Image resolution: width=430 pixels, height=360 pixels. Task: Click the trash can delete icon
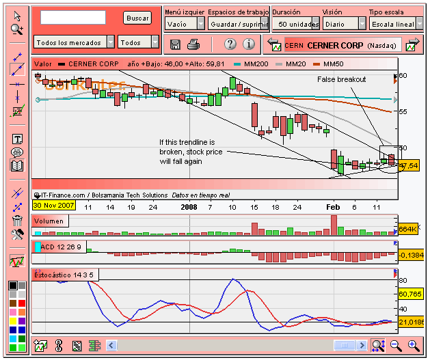click(17, 221)
